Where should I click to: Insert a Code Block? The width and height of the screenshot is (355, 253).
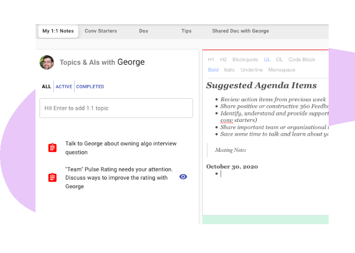[x=302, y=59]
